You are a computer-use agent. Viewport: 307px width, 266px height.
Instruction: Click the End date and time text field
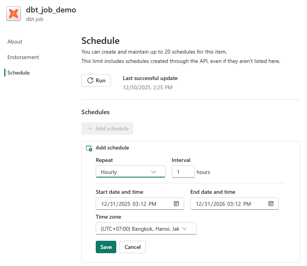(229, 204)
